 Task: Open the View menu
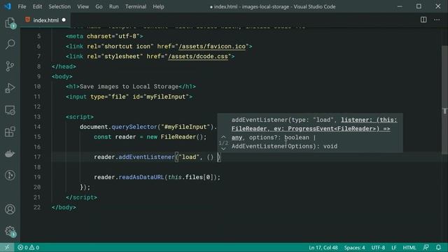click(83, 6)
